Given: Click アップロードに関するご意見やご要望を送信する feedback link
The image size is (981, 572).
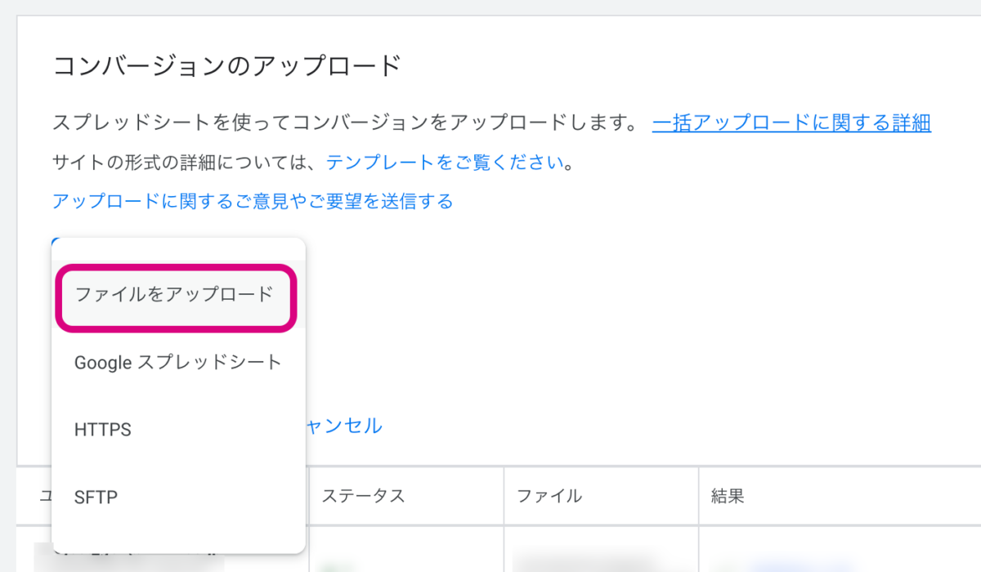Looking at the screenshot, I should point(253,200).
